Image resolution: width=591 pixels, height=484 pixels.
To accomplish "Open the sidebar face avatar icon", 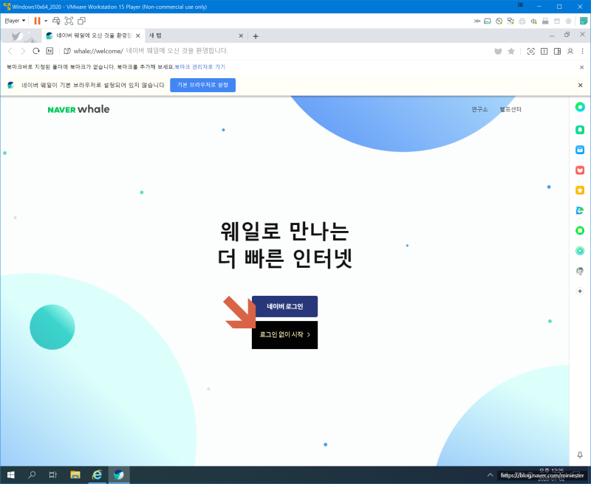I will coord(580,271).
